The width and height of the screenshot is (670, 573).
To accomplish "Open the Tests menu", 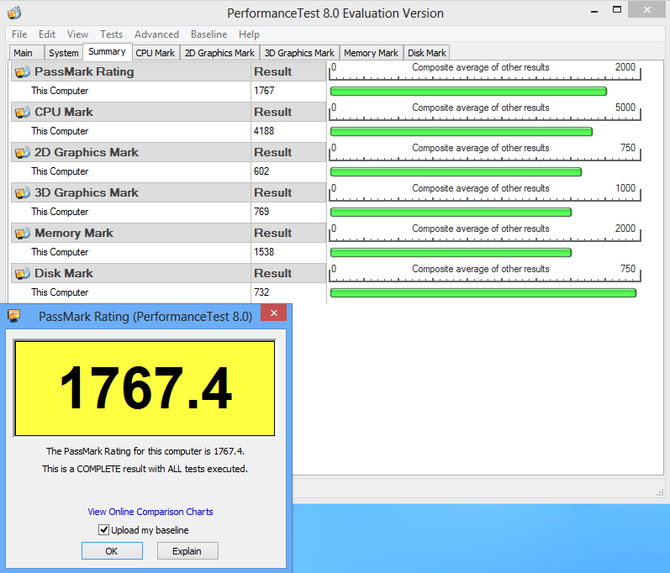I will 111,34.
